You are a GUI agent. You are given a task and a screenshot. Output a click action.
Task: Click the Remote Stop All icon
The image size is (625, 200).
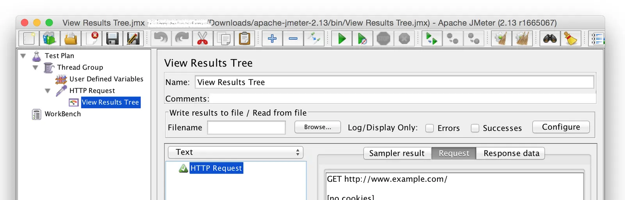tap(453, 39)
